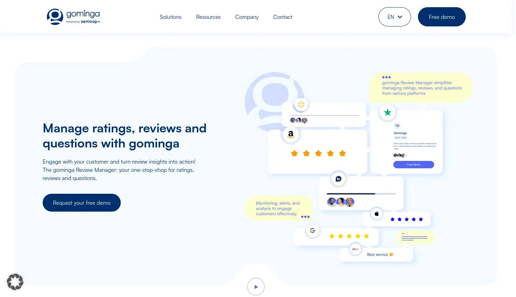Click the yellow star rating beside Google
This screenshot has height=297, width=516.
click(x=349, y=236)
